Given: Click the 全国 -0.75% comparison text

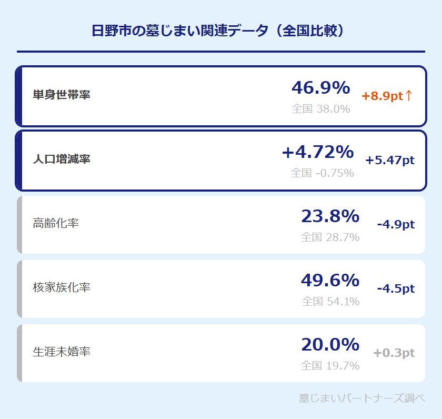Looking at the screenshot, I should coord(322,173).
